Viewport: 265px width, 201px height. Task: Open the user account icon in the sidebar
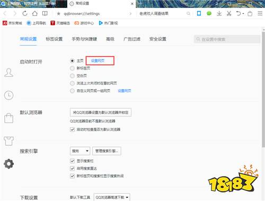click(8, 73)
